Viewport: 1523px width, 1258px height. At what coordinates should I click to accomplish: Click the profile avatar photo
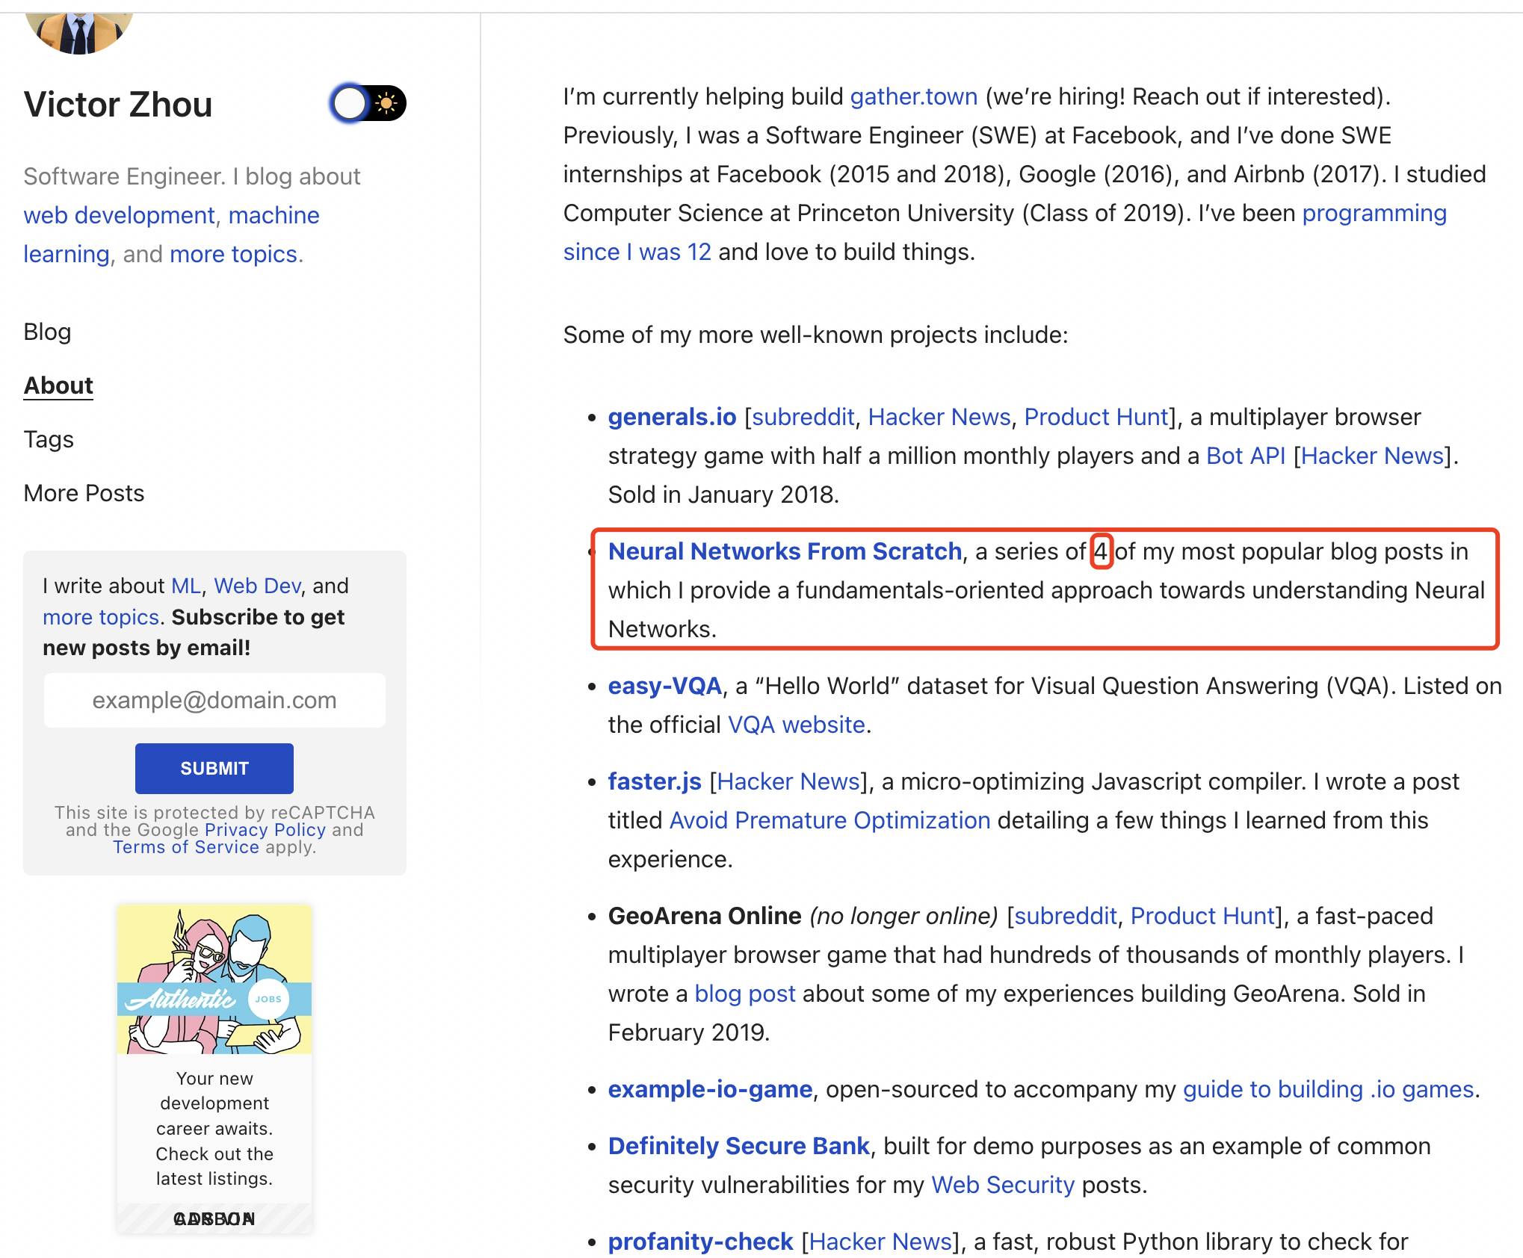(x=78, y=31)
